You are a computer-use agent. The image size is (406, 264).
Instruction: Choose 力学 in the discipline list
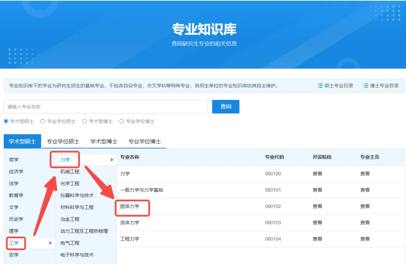tap(65, 160)
